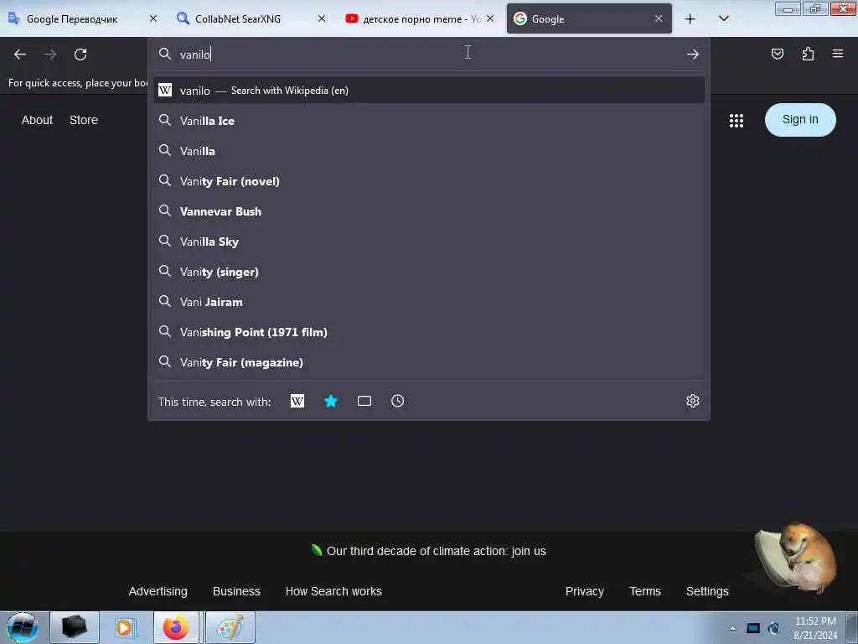This screenshot has height=644, width=858.
Task: Launch media player from taskbar
Action: (x=124, y=627)
